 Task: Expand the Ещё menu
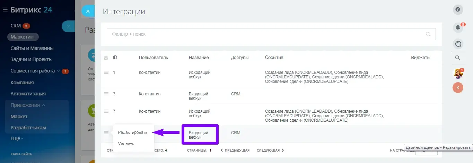click(x=17, y=139)
